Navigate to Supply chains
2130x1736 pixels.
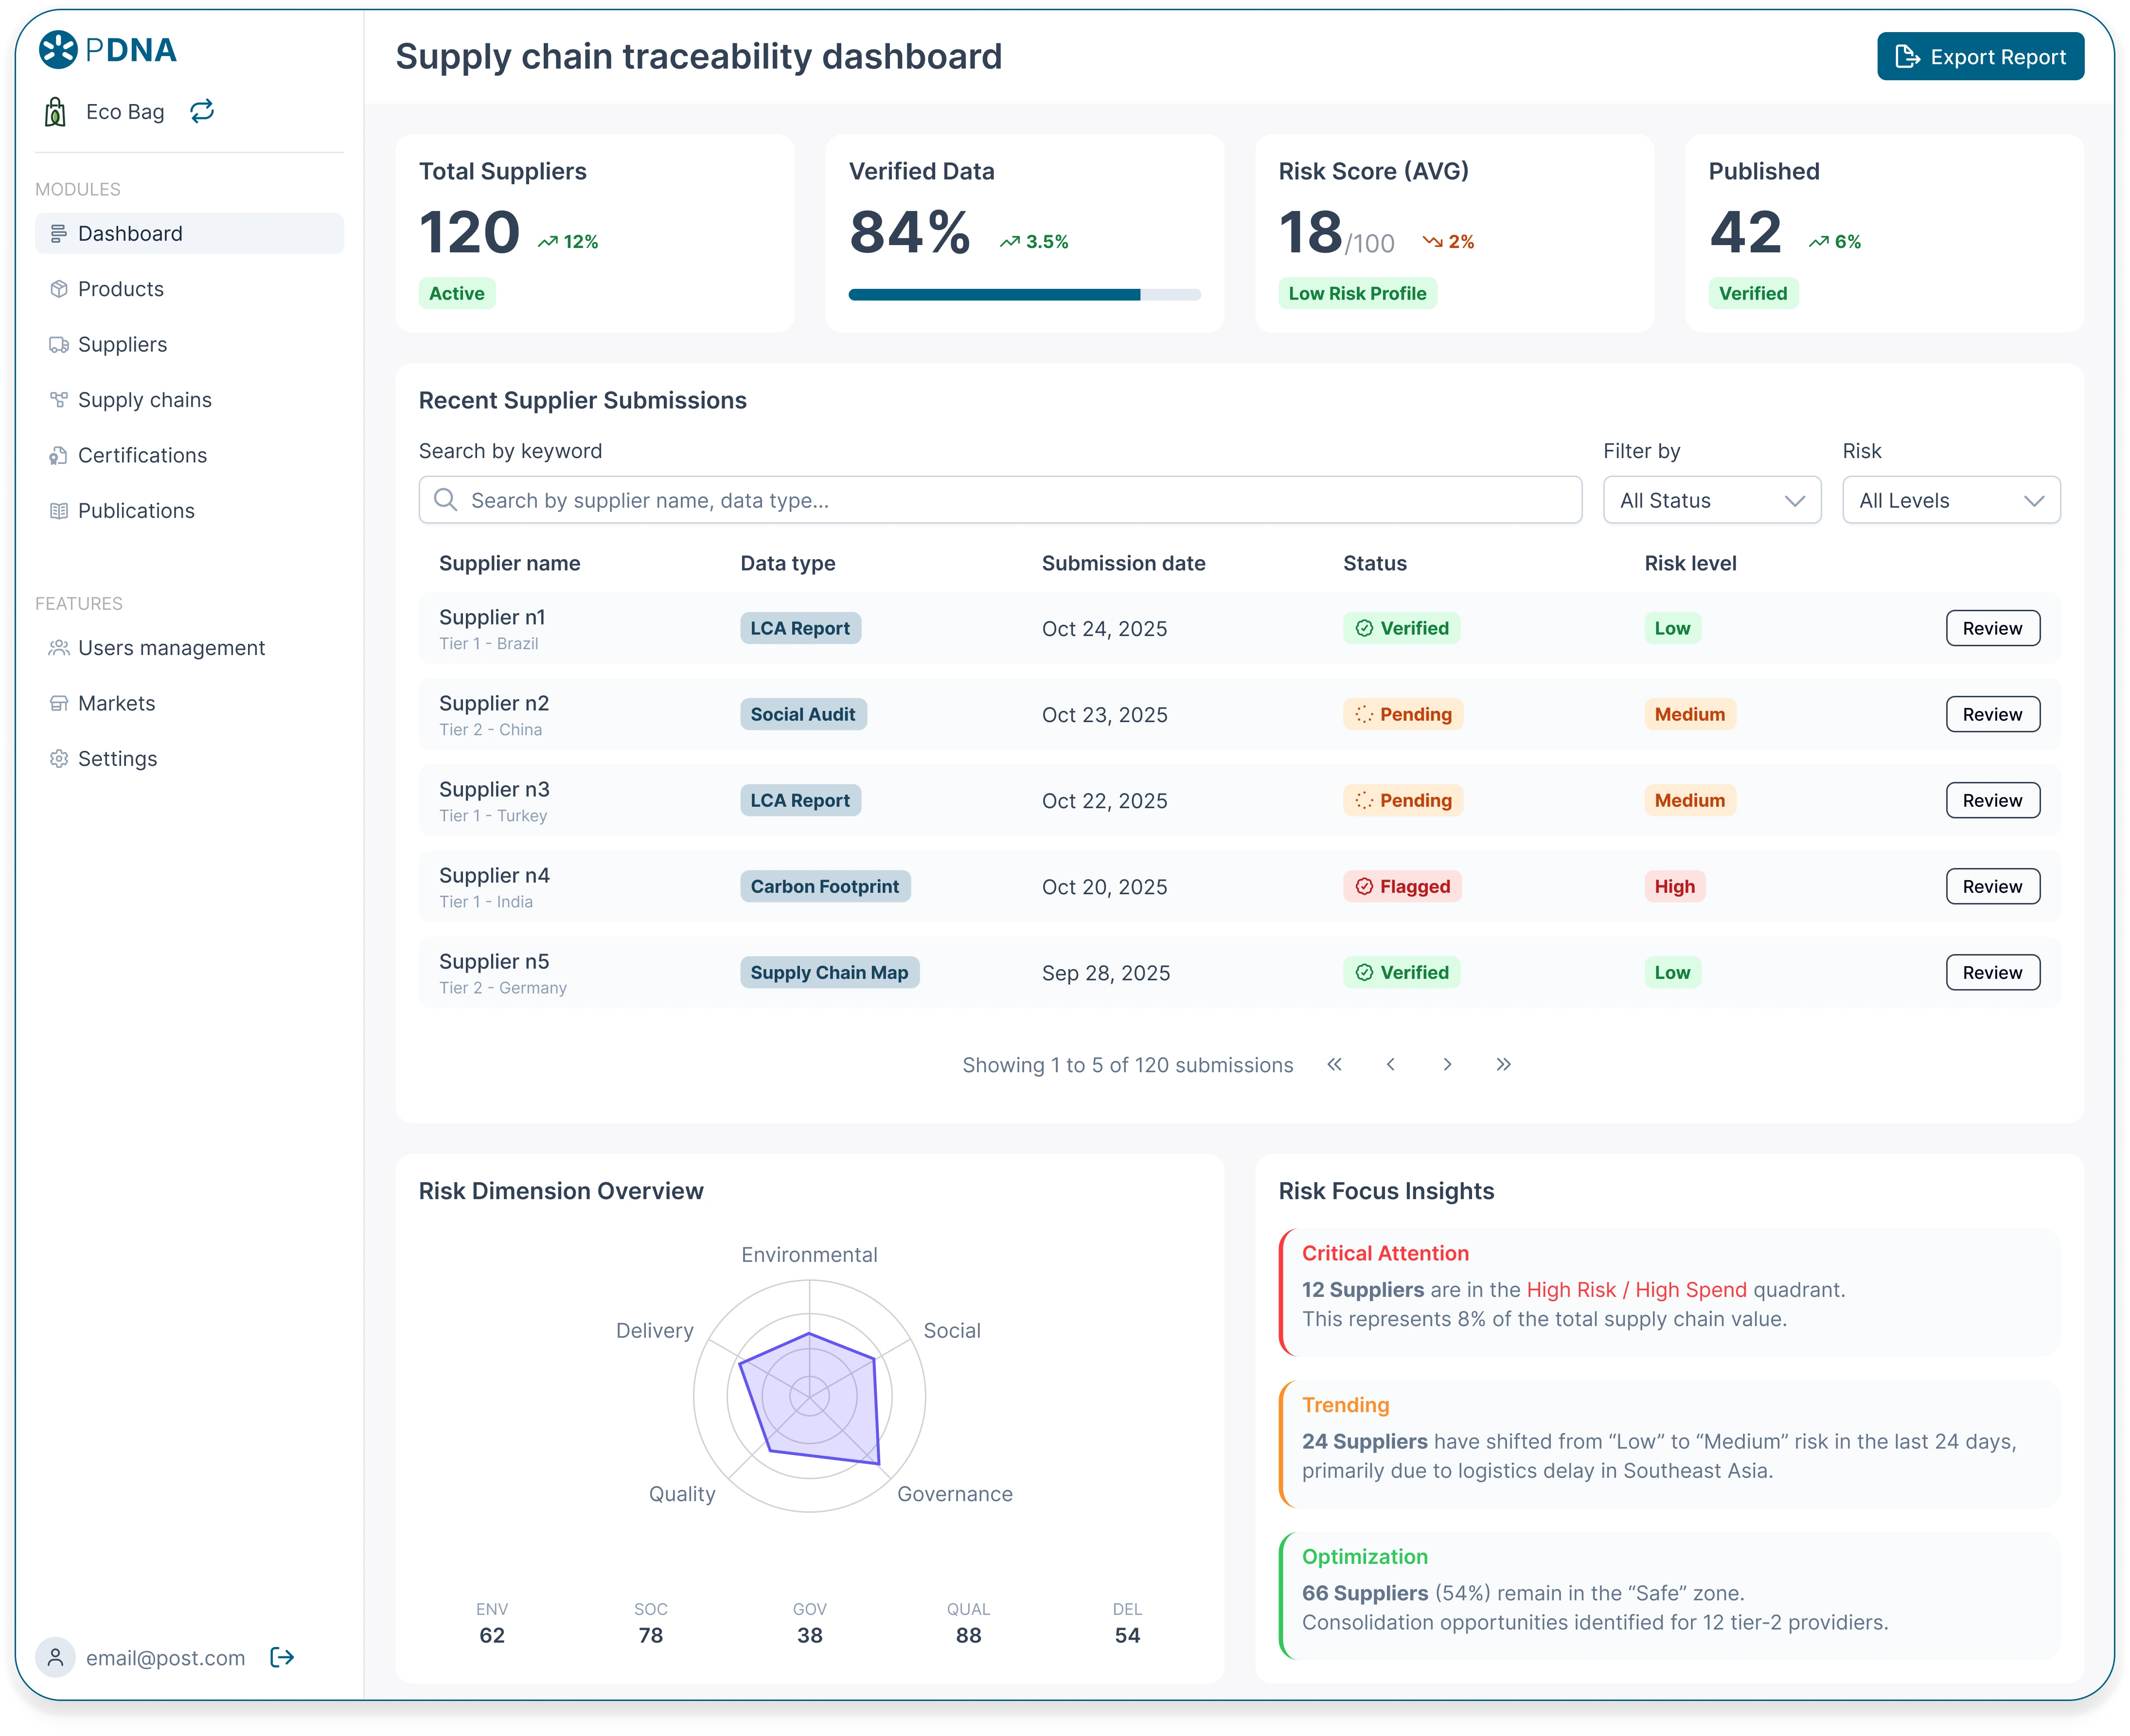click(x=144, y=400)
